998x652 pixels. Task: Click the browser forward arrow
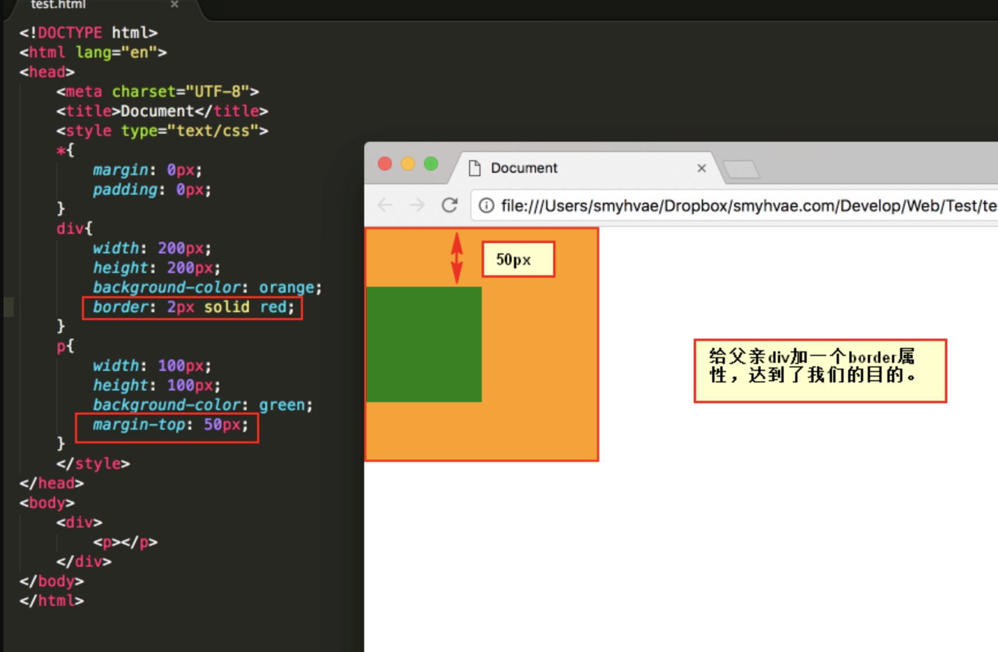(417, 205)
